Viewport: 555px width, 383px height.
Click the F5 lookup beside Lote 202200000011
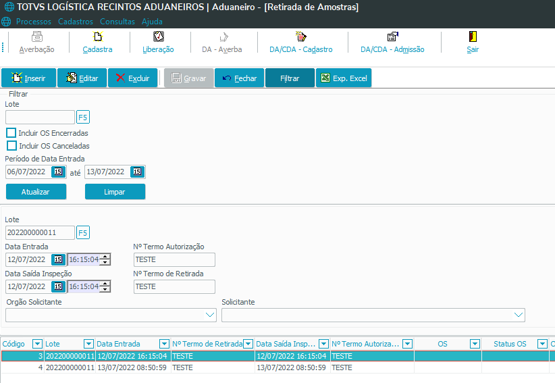pos(83,232)
